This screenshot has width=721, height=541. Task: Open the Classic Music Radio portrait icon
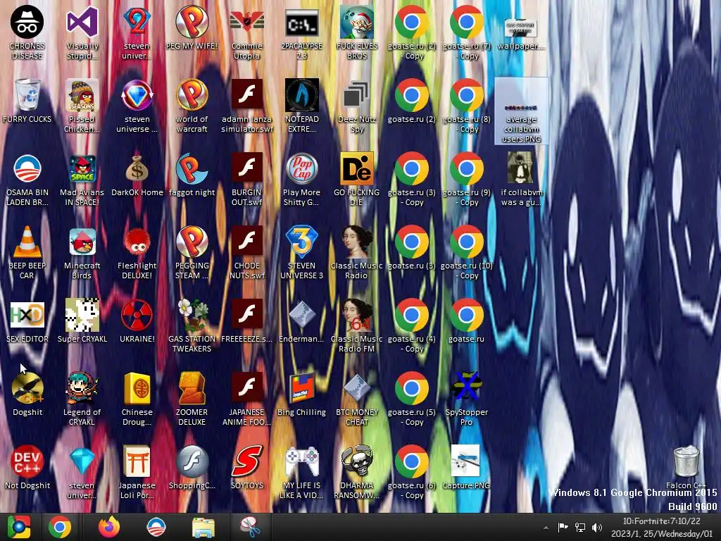pos(357,253)
